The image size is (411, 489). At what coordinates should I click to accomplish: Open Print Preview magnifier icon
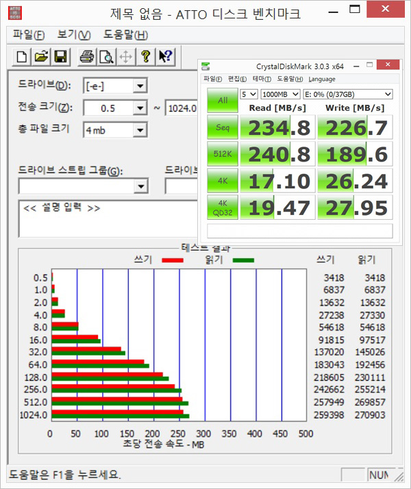pos(106,57)
